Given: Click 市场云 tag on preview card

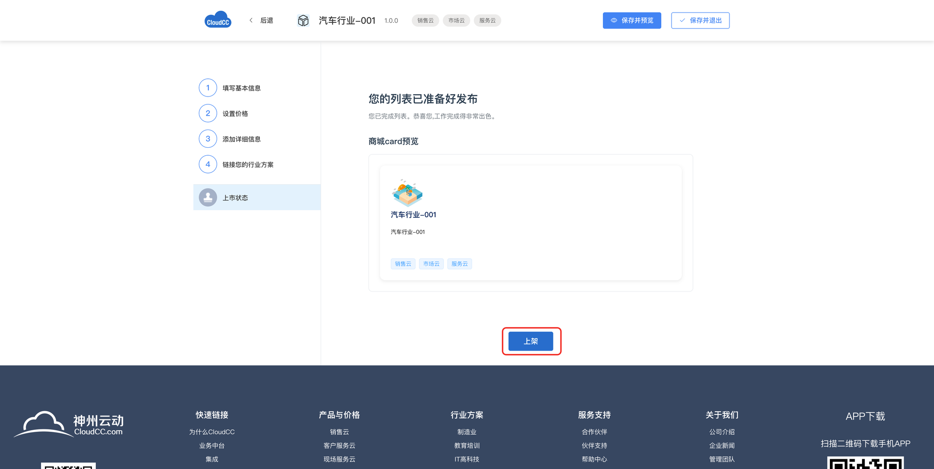Looking at the screenshot, I should (431, 264).
